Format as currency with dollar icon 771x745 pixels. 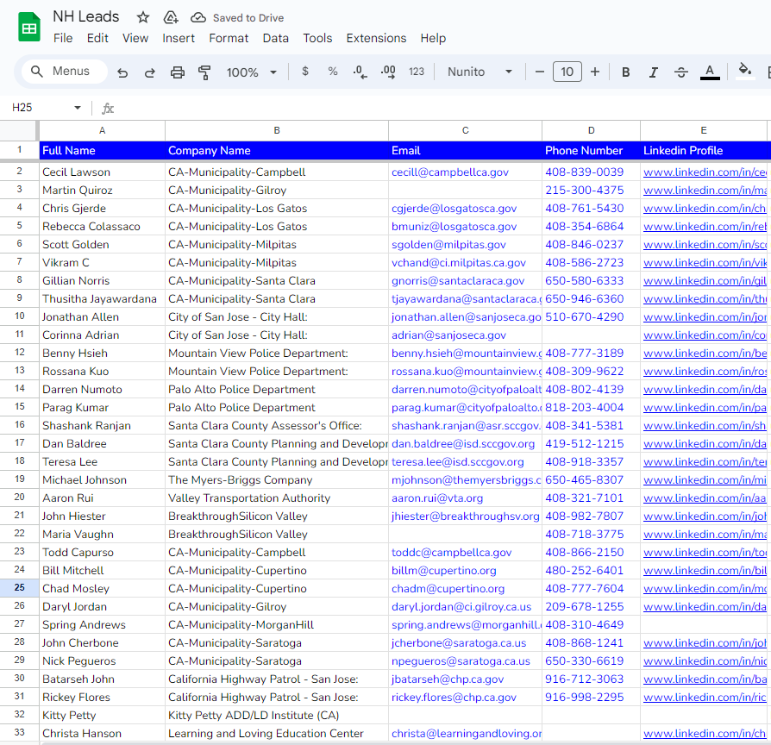tap(305, 72)
